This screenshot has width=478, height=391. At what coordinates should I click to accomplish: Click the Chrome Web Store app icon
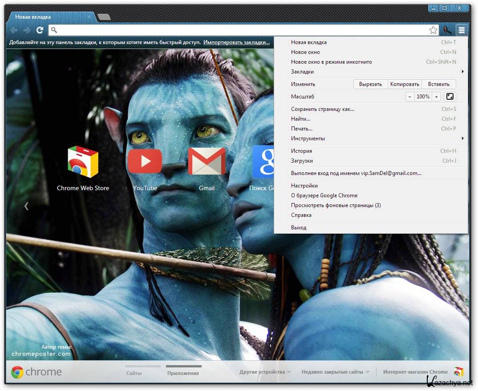click(x=83, y=162)
